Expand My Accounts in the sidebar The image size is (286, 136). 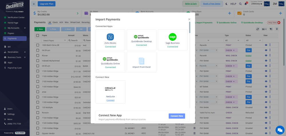(25, 28)
